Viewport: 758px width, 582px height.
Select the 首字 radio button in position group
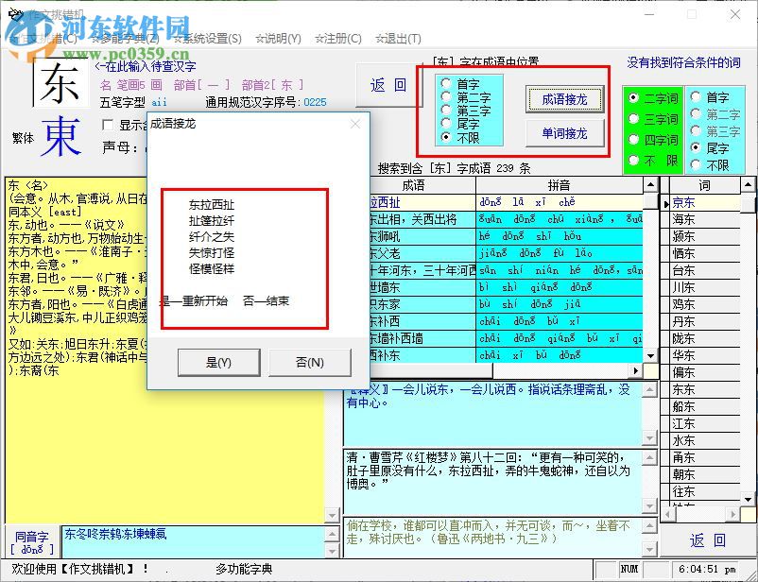(446, 82)
